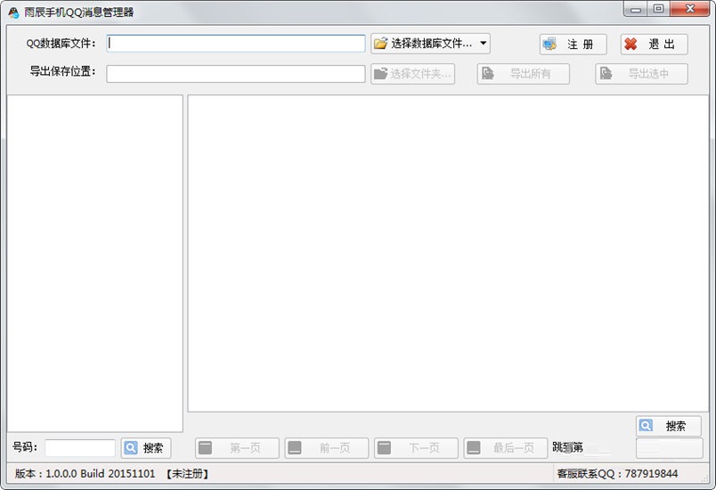Click the blank button under right 搜索
716x490 pixels.
(x=670, y=448)
